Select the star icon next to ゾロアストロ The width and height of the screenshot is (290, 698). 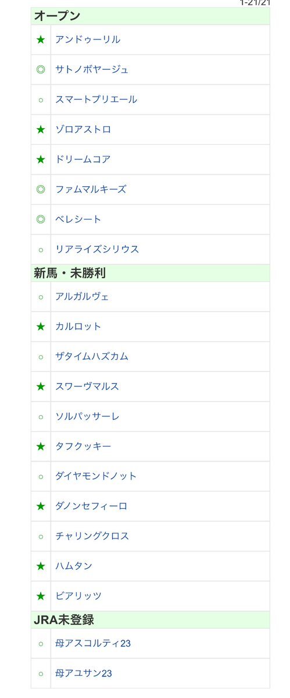point(41,130)
